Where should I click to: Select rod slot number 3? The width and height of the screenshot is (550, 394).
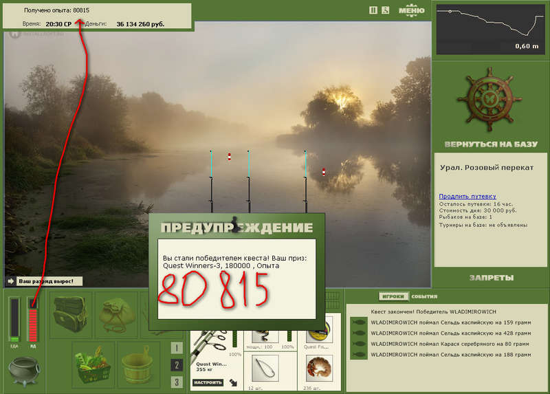pos(177,382)
